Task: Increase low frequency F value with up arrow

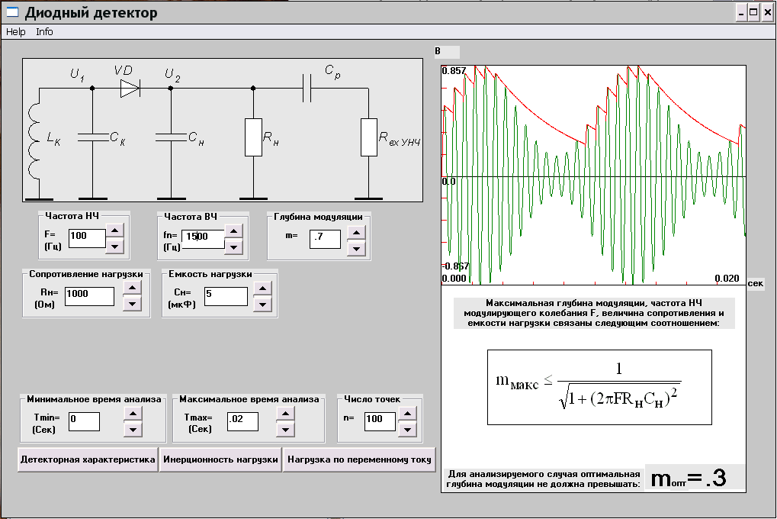Action: [114, 230]
